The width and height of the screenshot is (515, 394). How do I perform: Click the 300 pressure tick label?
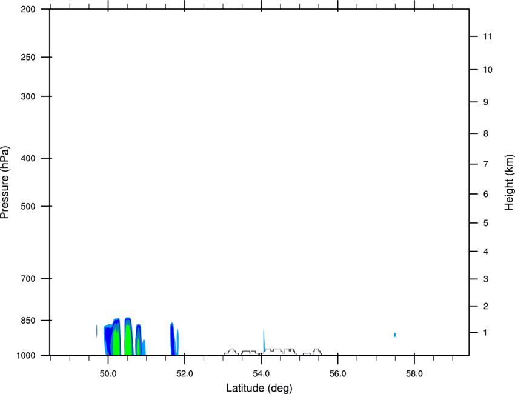28,96
